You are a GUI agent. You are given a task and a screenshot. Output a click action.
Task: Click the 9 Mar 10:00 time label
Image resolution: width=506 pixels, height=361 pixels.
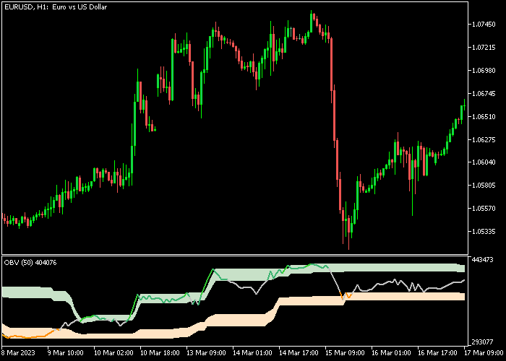[x=66, y=352]
